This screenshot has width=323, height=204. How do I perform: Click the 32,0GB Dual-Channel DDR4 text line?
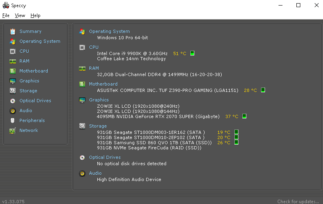[159, 74]
